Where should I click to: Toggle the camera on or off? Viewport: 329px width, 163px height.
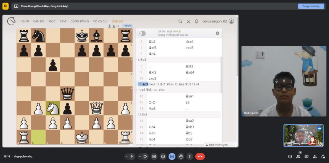[145, 157]
